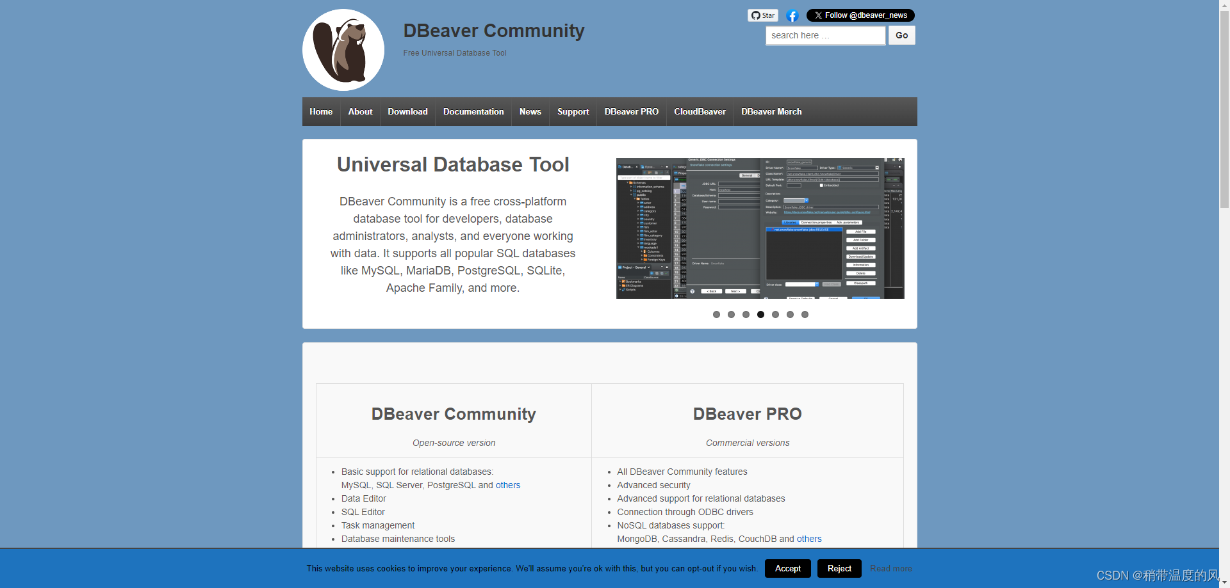The image size is (1230, 588).
Task: Star the DBeaver project on GitHub
Action: pos(762,15)
